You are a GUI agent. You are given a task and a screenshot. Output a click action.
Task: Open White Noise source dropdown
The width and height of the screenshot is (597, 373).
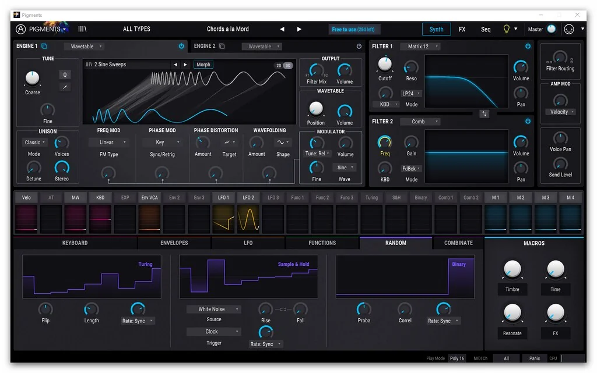(214, 309)
